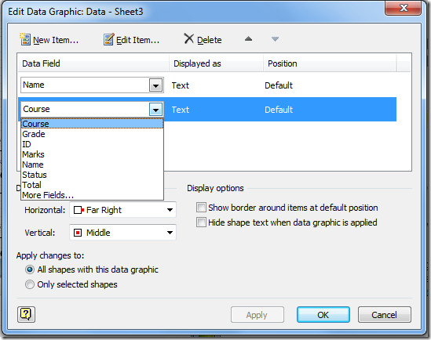Click the Cancel button
This screenshot has height=340, width=431.
[384, 315]
